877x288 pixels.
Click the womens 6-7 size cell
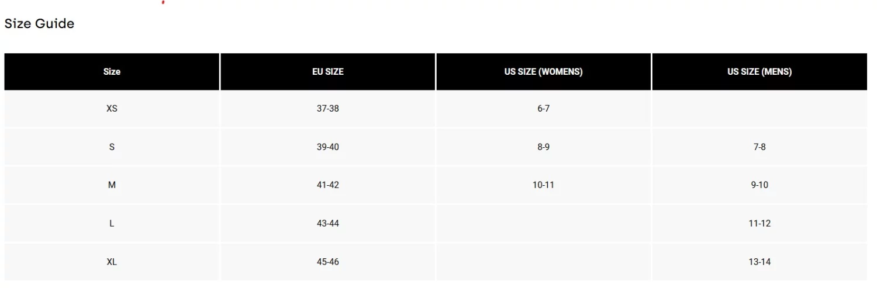(544, 109)
